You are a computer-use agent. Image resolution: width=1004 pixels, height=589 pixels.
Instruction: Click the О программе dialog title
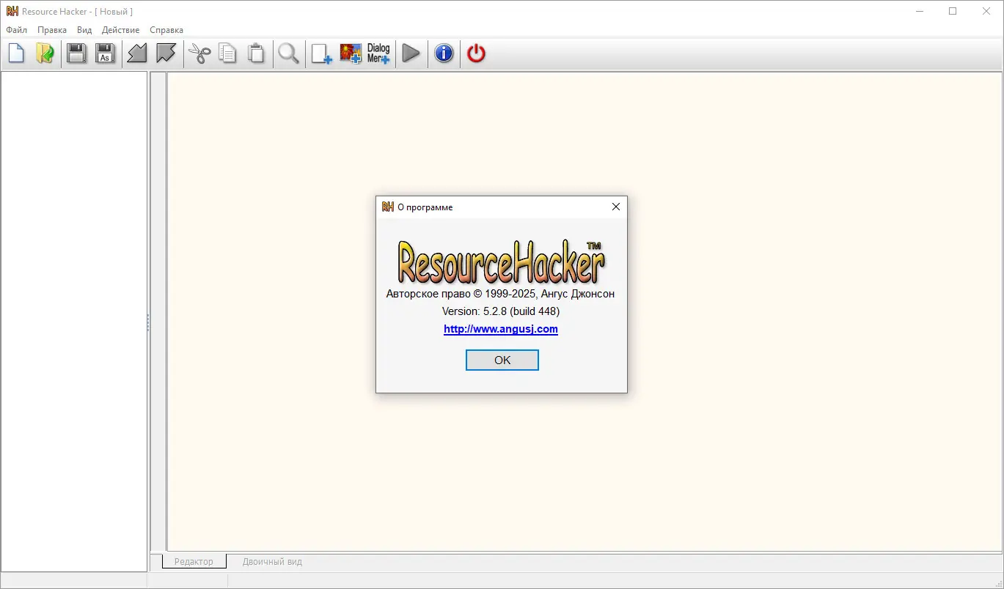[425, 207]
